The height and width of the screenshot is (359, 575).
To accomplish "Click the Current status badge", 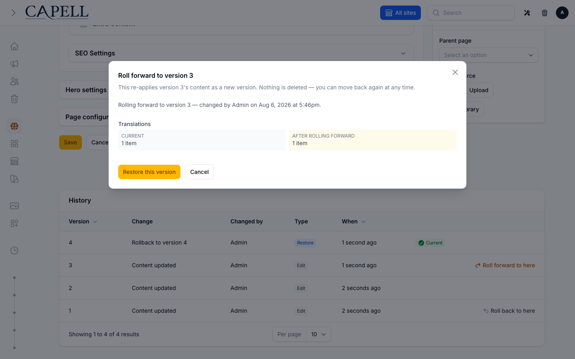I will click(430, 243).
